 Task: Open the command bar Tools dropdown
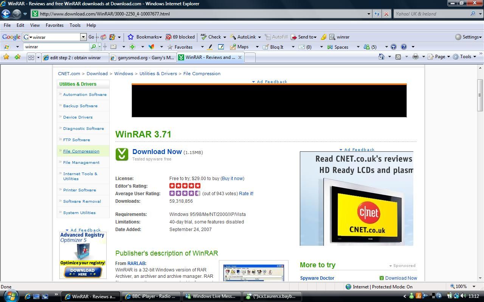click(465, 57)
